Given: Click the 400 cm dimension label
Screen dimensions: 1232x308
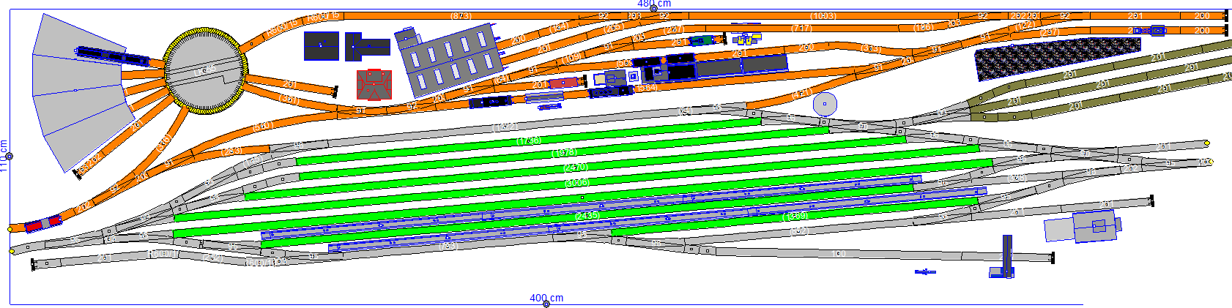Looking at the screenshot, I should click(x=546, y=298).
